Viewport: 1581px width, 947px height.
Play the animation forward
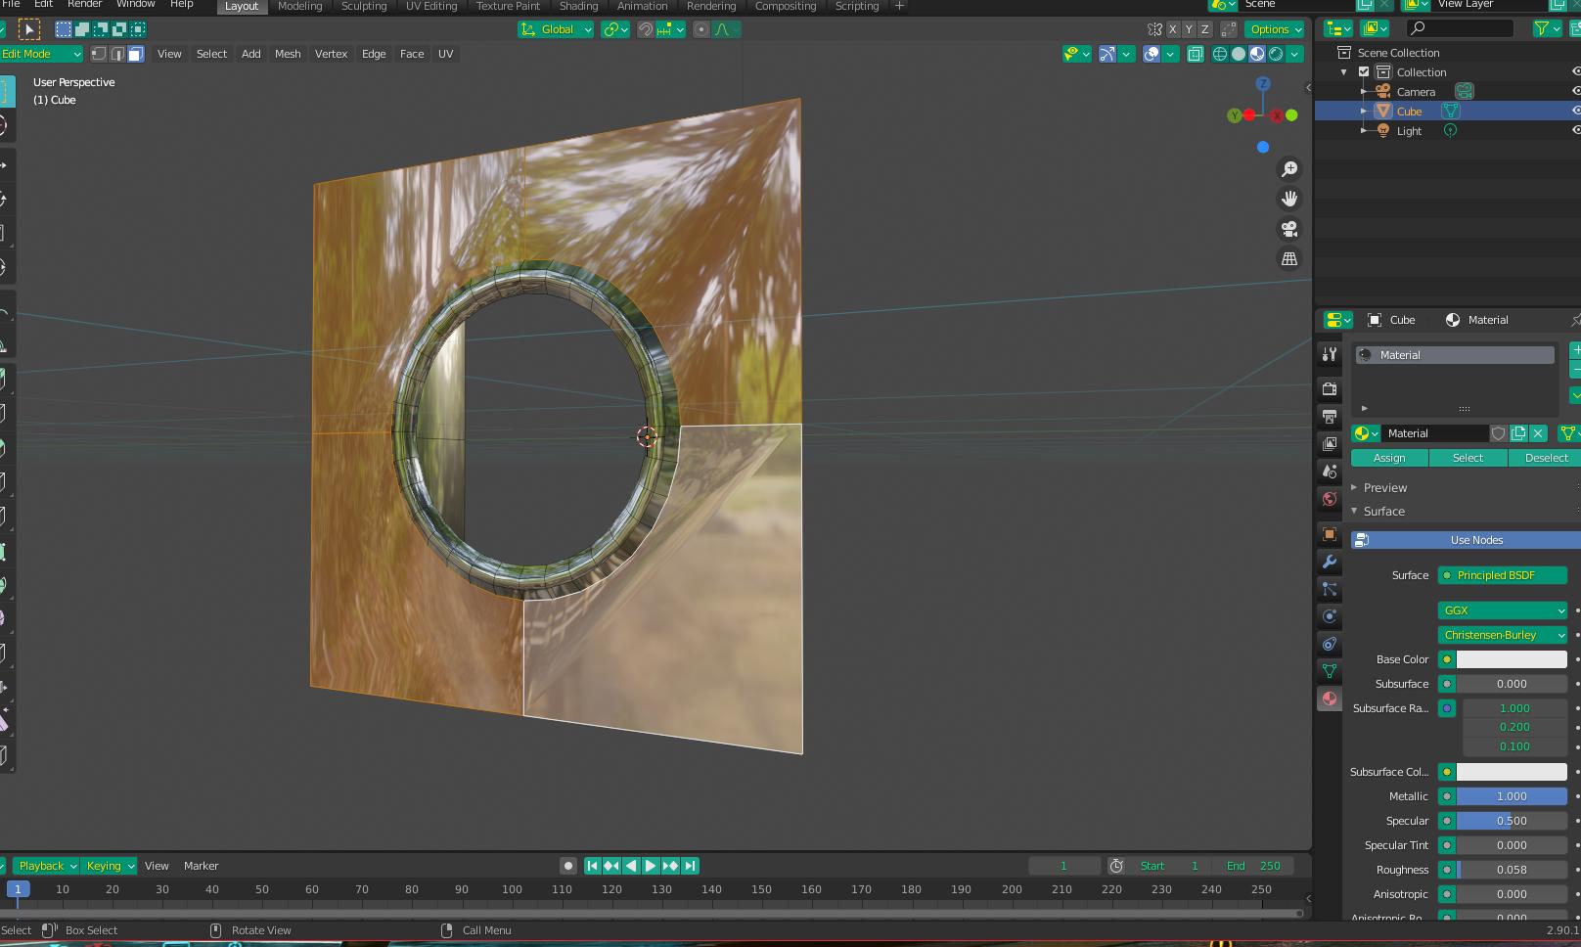651,866
